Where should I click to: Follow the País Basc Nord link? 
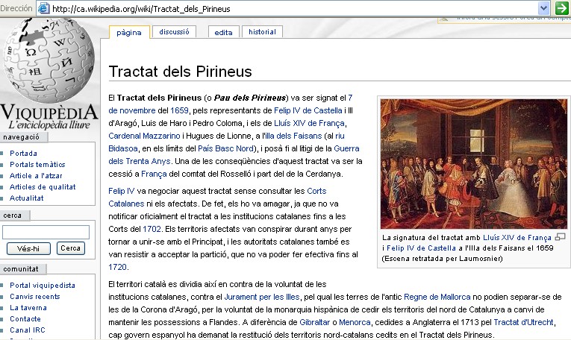225,148
